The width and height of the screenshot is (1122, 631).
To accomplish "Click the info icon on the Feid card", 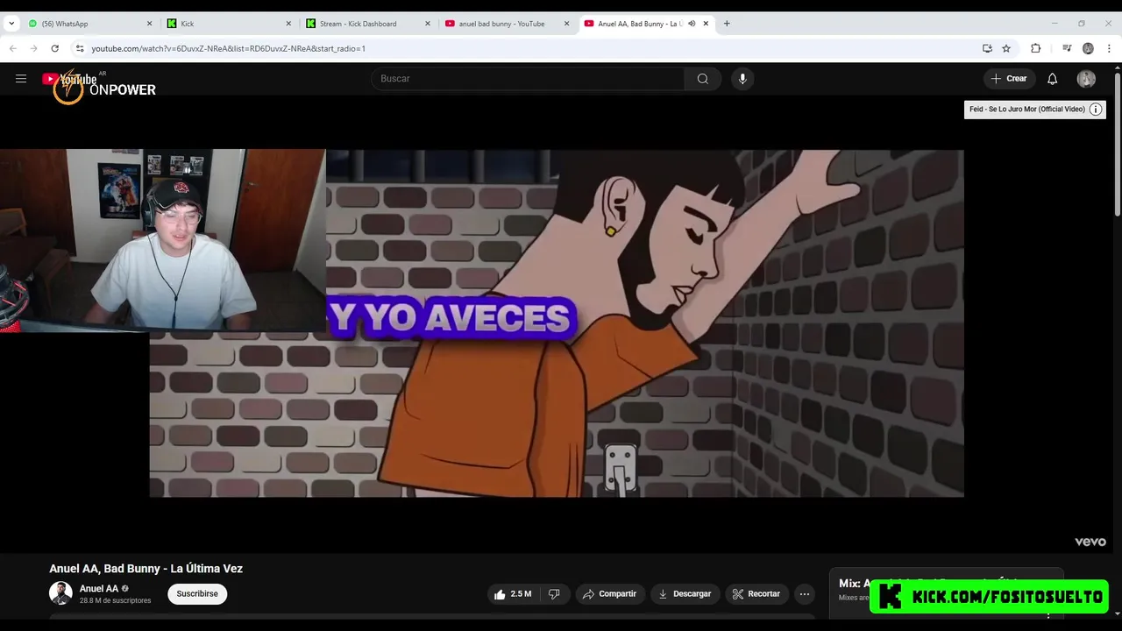I will 1096,110.
